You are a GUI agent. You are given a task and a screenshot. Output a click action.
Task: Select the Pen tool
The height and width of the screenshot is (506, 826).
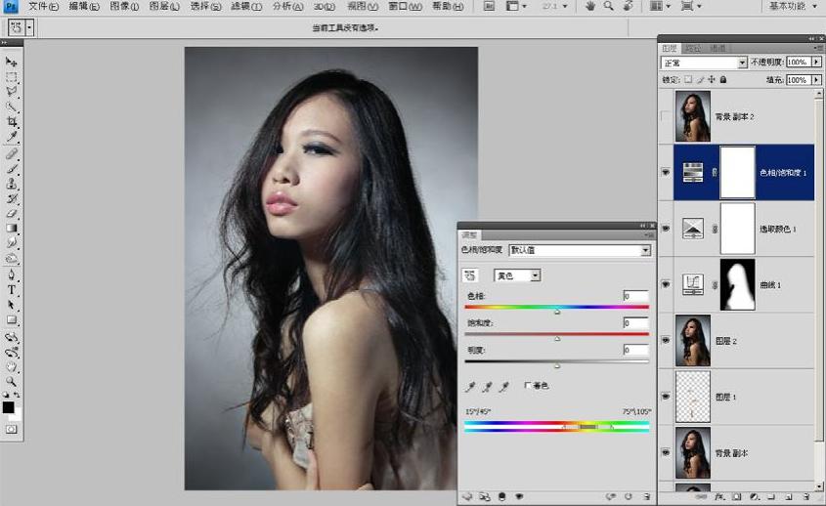11,274
